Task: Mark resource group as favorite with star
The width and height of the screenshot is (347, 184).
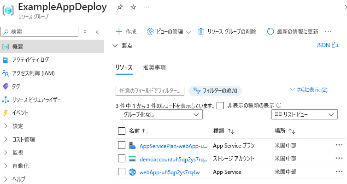Action: pyautogui.click(x=133, y=7)
